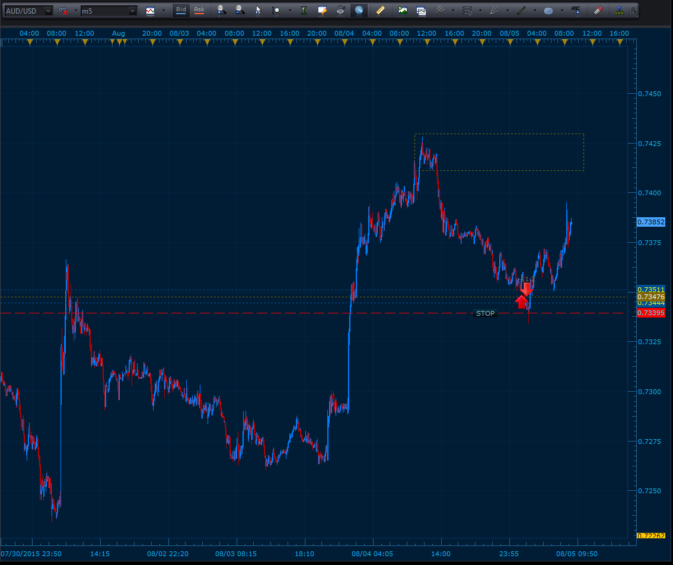
Task: Click the add image icon
Action: 403,10
